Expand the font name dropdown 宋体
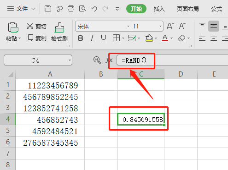 tap(128, 26)
